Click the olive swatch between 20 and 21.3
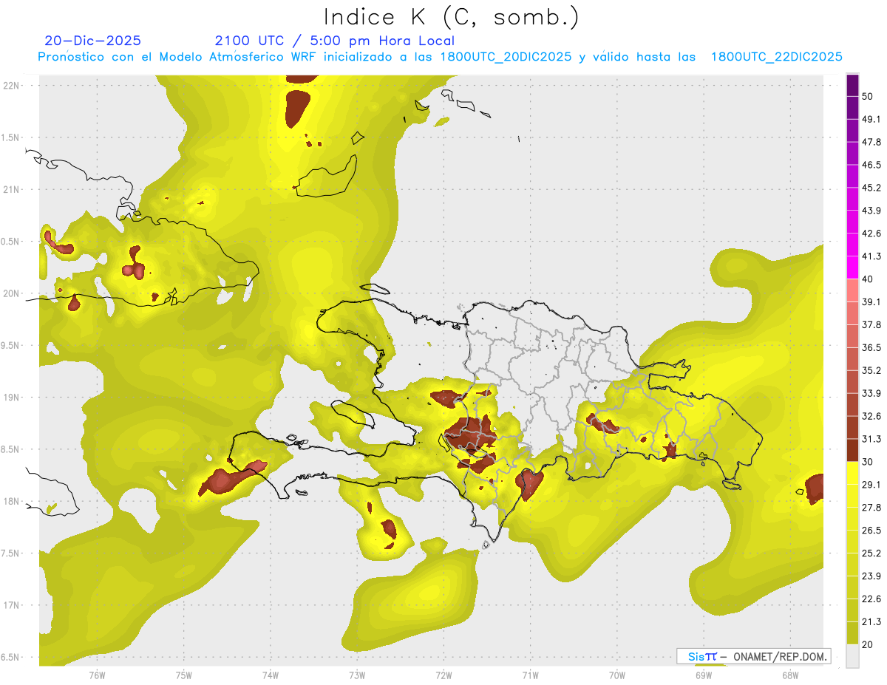The height and width of the screenshot is (685, 887). tap(852, 633)
